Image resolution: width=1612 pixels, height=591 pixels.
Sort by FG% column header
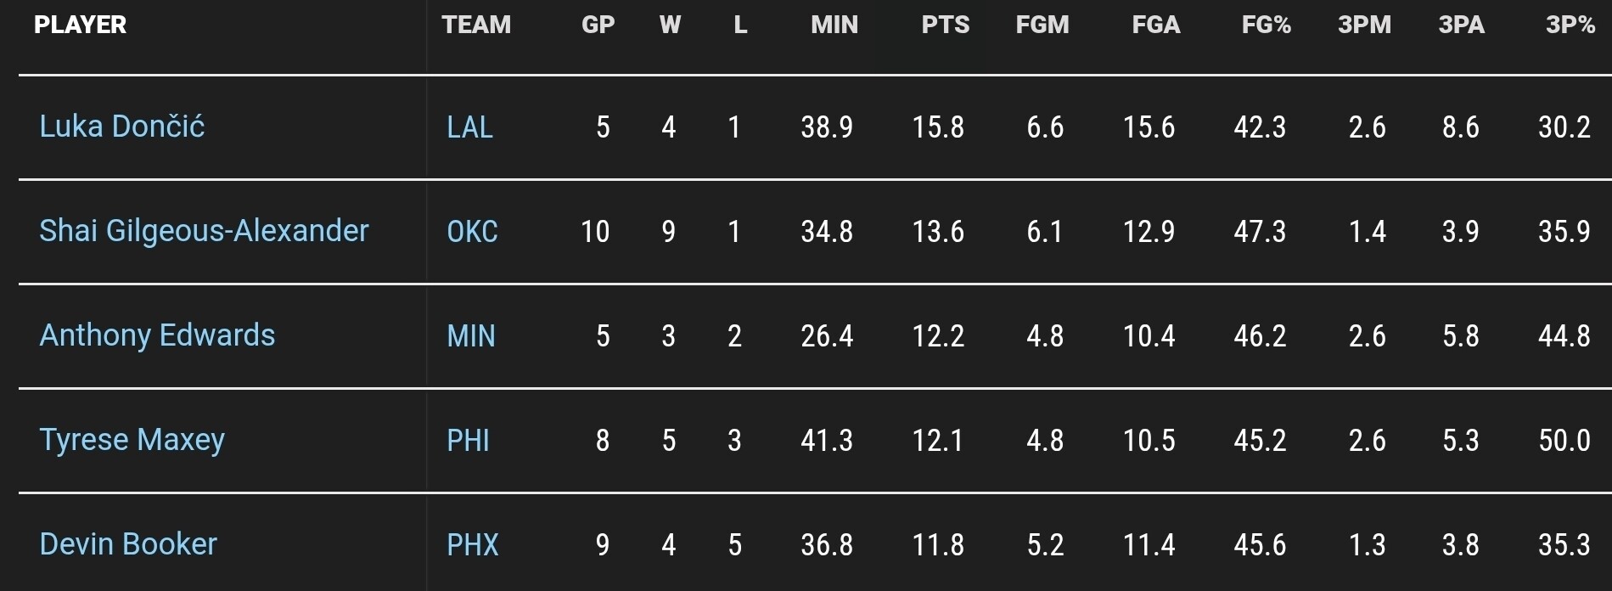click(1267, 25)
